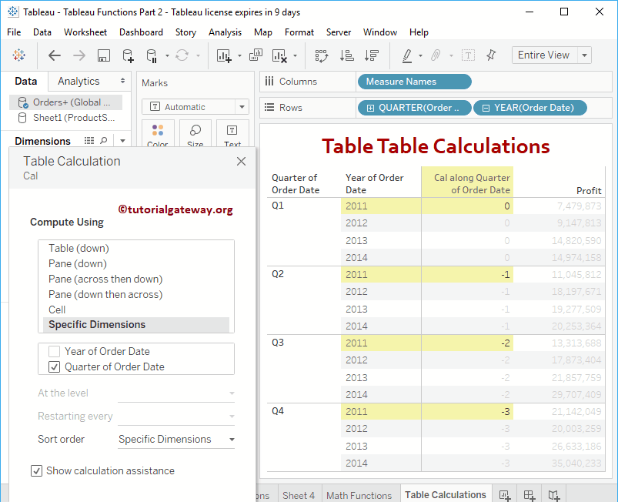Sort ascending using the toolbar icon
The image size is (618, 502).
point(346,55)
